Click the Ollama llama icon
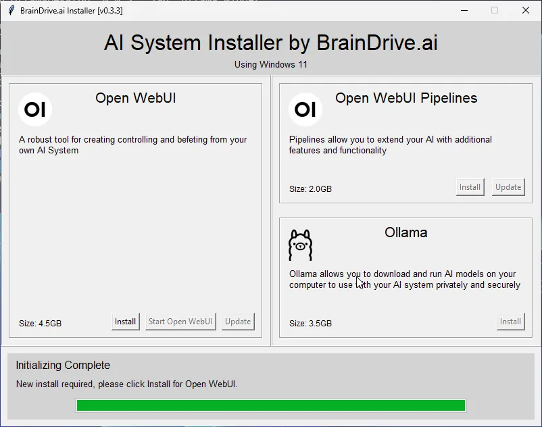 pos(300,245)
